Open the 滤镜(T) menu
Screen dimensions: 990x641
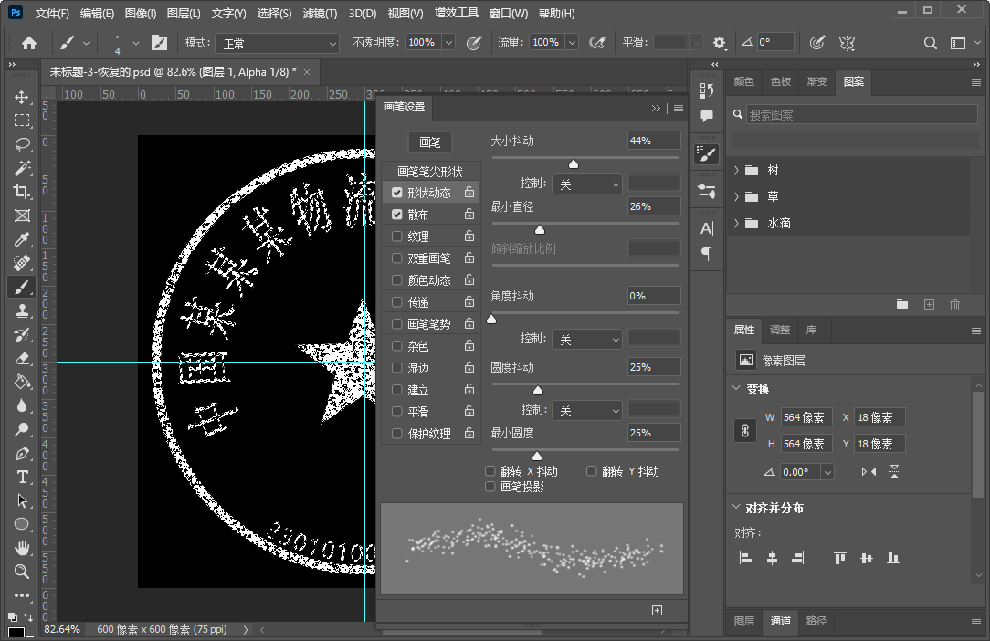[320, 14]
